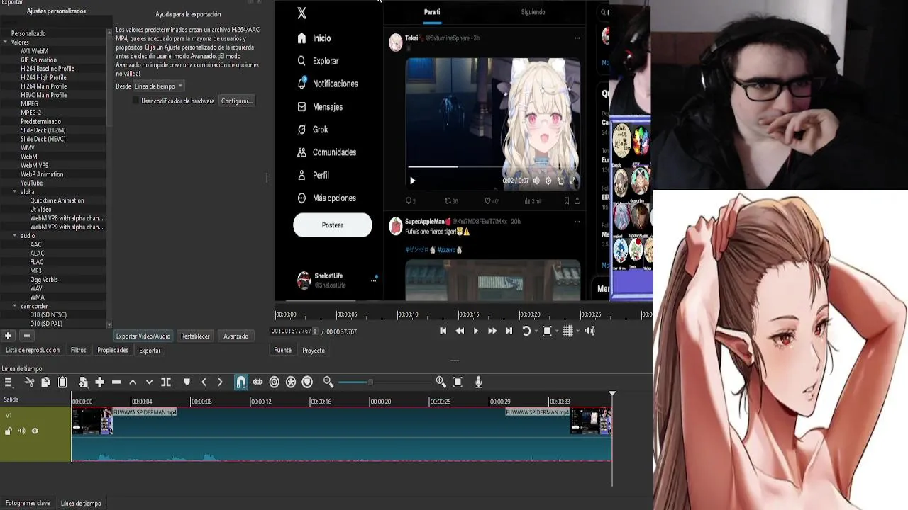
Task: Switch to the Proyecto tab
Action: pos(314,351)
